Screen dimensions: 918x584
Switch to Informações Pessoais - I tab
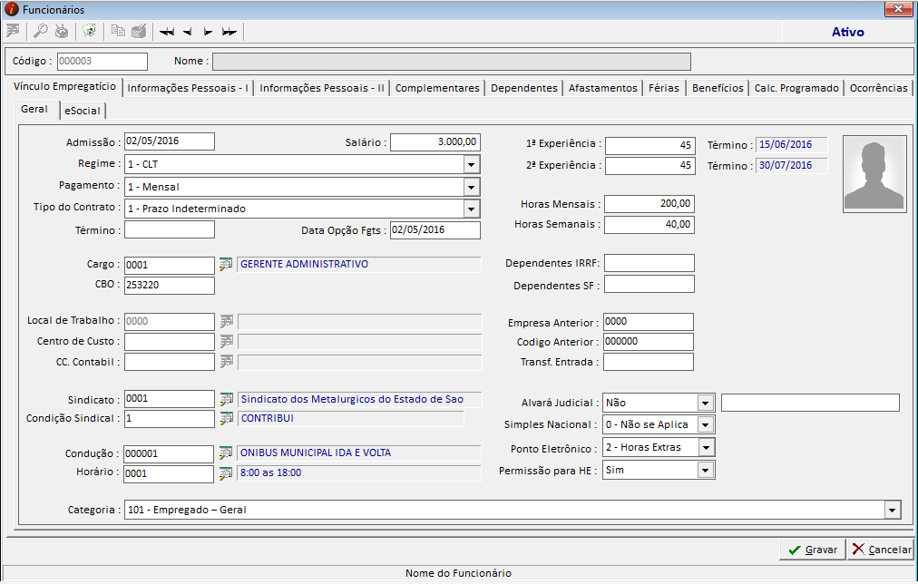click(x=188, y=88)
